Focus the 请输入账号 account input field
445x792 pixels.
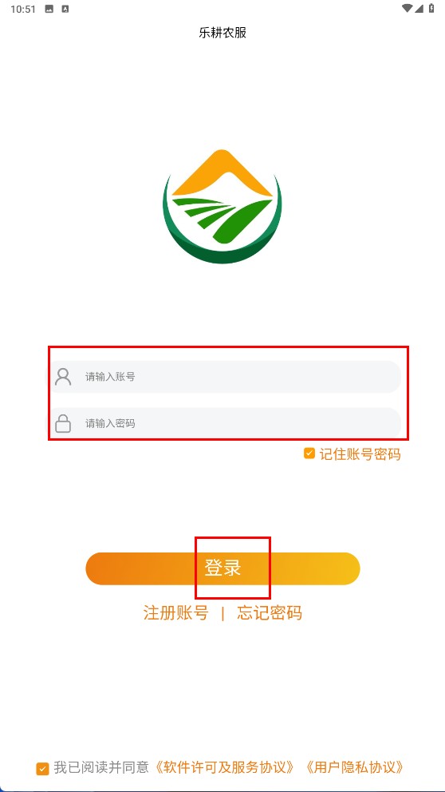[x=225, y=377]
